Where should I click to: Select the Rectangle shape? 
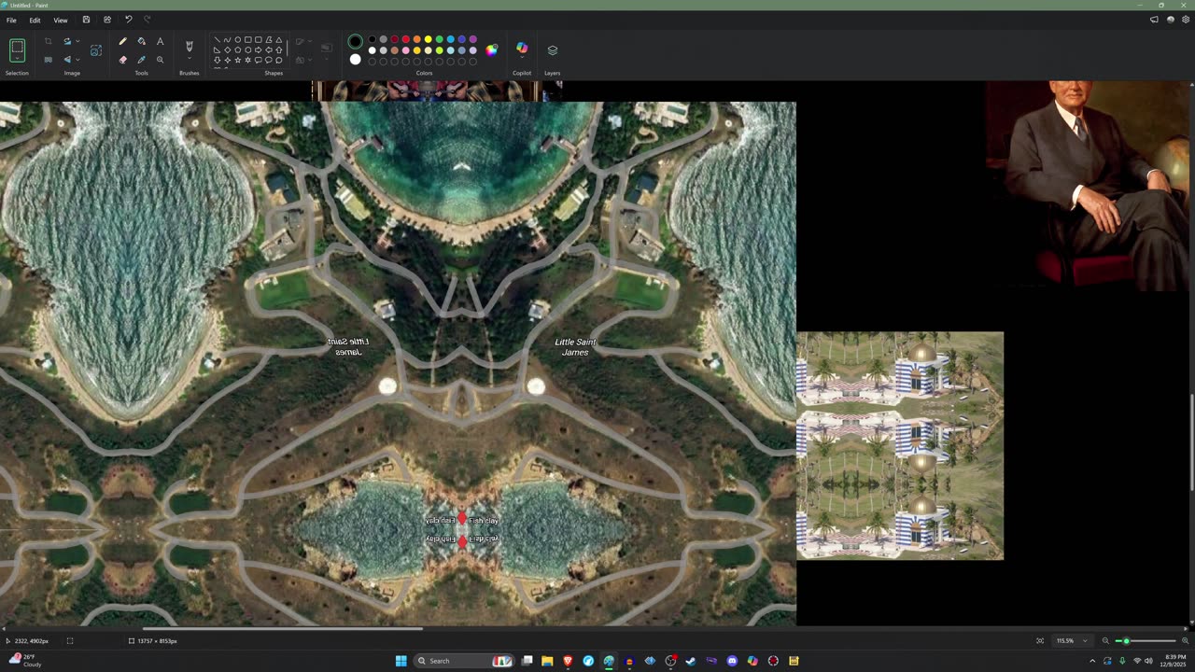click(248, 40)
